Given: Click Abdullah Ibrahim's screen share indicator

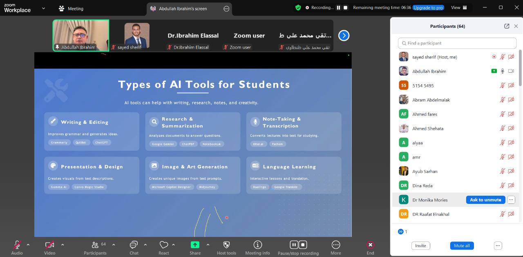Looking at the screenshot, I should 494,71.
